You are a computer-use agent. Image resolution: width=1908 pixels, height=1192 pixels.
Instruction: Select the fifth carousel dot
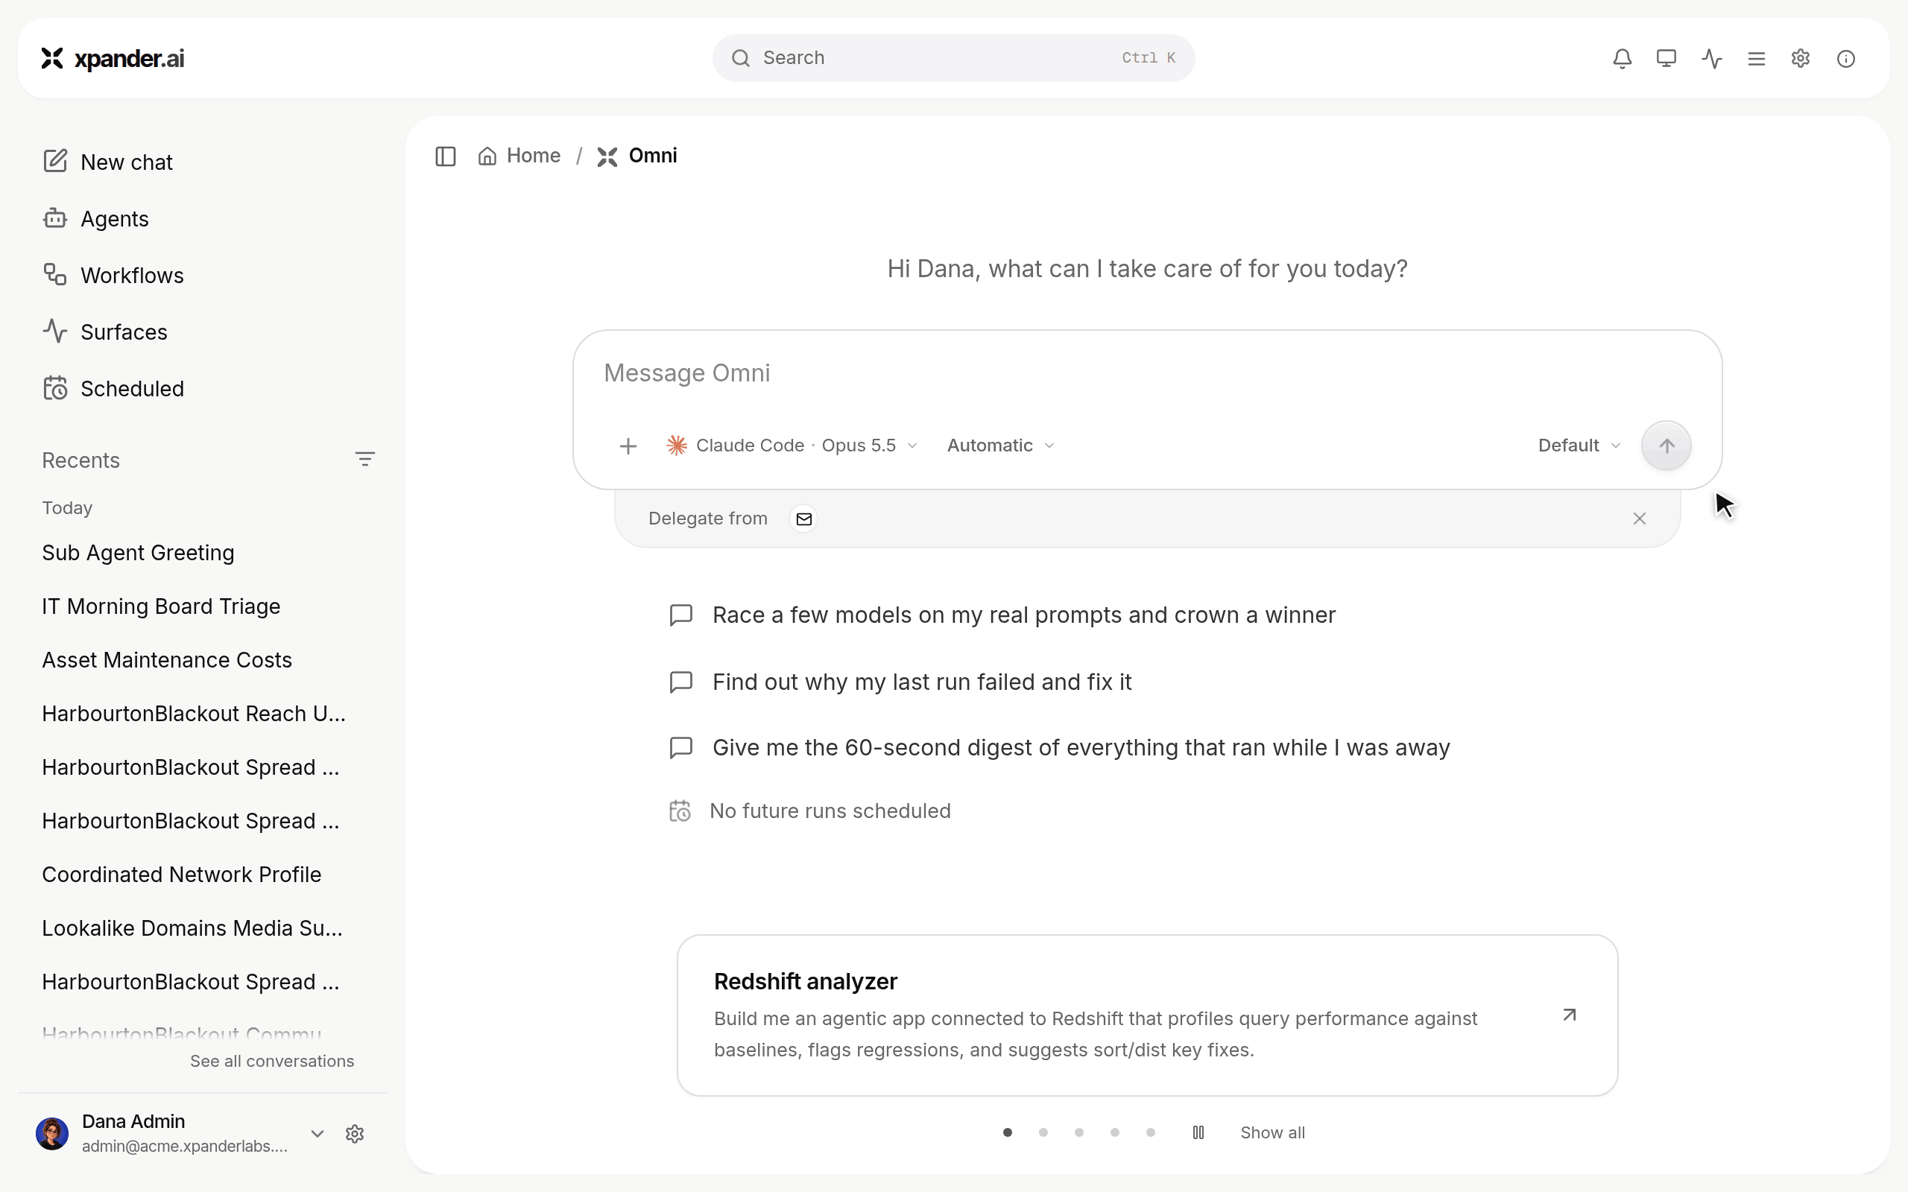(1150, 1133)
